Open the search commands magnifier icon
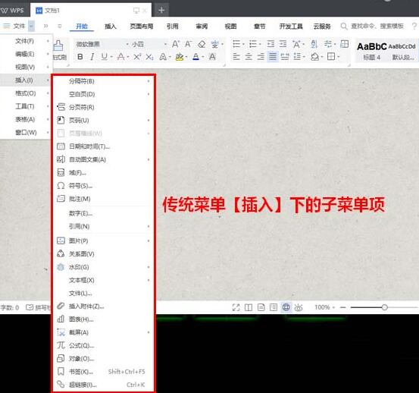419x393 pixels. pos(344,27)
